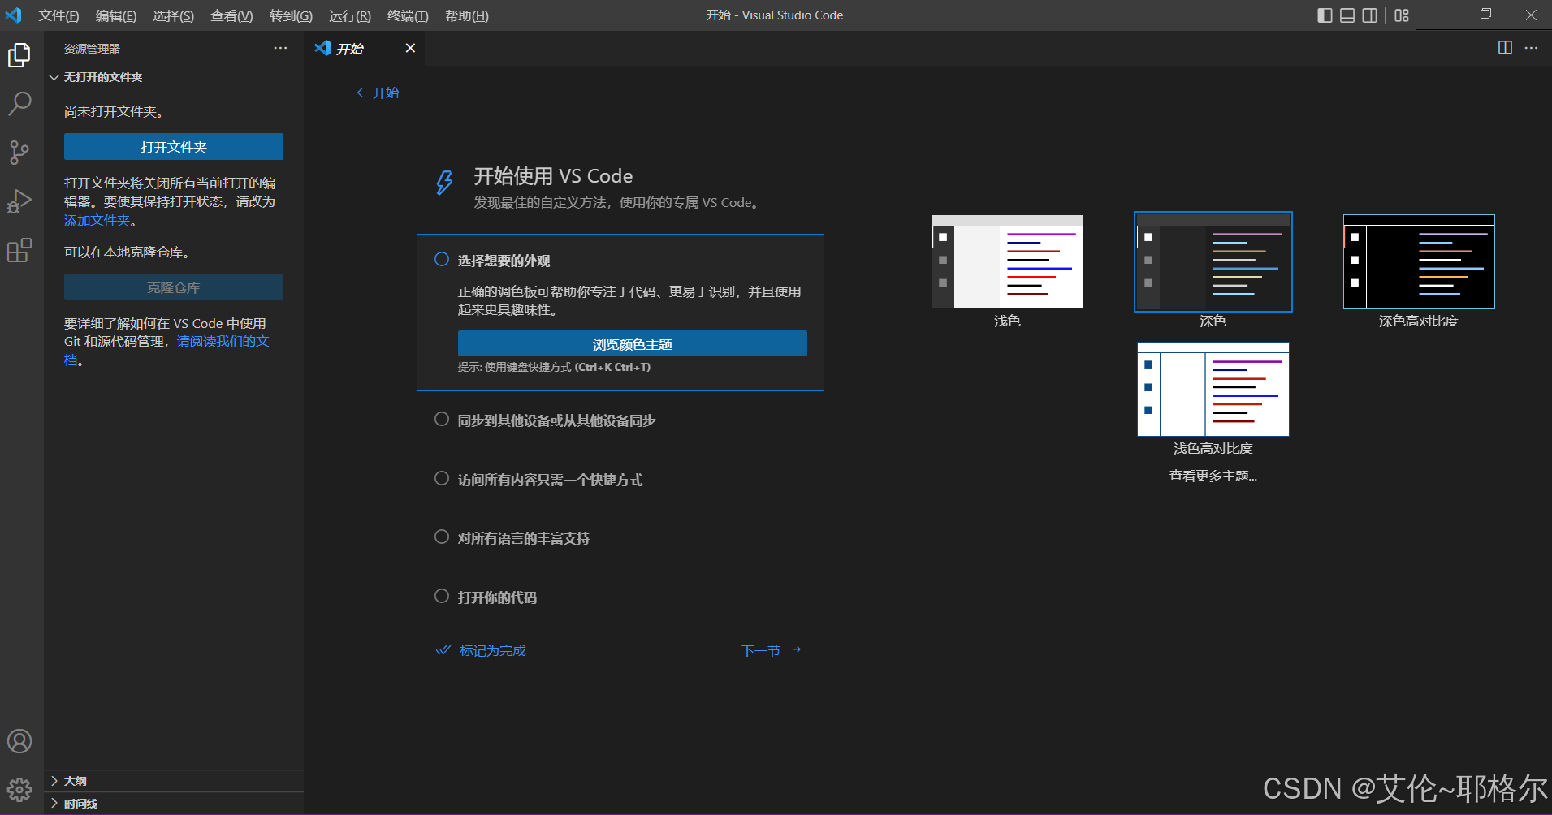Restore down the Visual Studio Code window
Viewport: 1552px width, 815px height.
(x=1485, y=15)
